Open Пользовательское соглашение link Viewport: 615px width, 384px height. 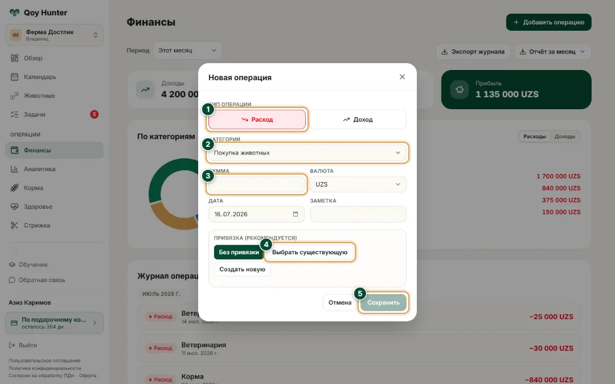click(x=45, y=361)
